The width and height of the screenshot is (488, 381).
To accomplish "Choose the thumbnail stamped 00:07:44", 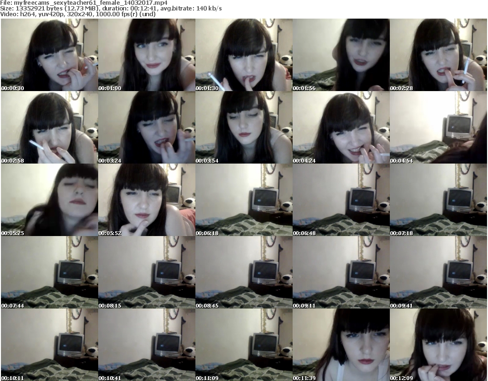I will (50, 272).
